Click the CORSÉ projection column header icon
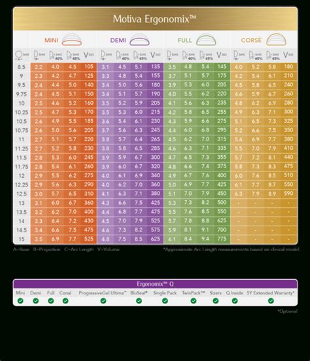 coord(239,56)
